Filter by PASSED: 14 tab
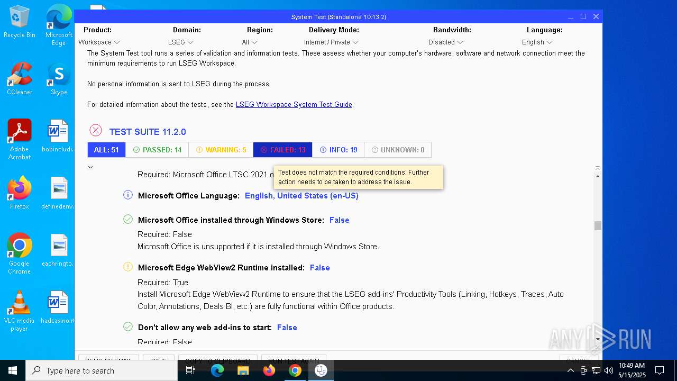677x381 pixels. pos(157,150)
